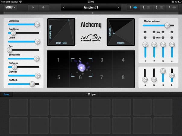Open the MENU dropdown
This screenshot has width=182, height=136.
tap(10, 8)
